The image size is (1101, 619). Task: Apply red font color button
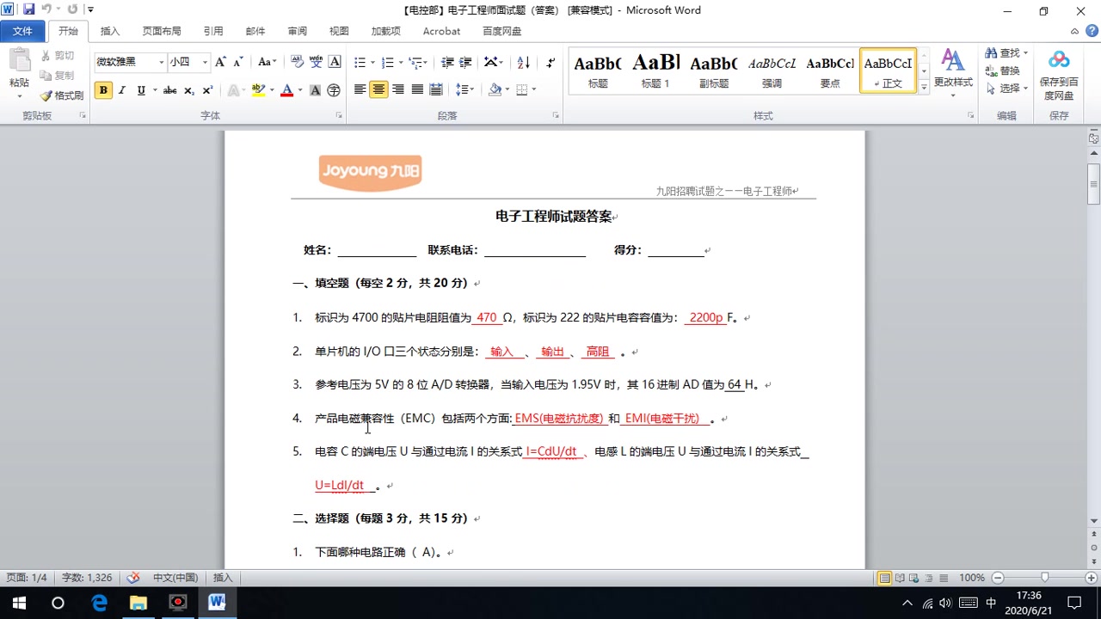pos(287,90)
